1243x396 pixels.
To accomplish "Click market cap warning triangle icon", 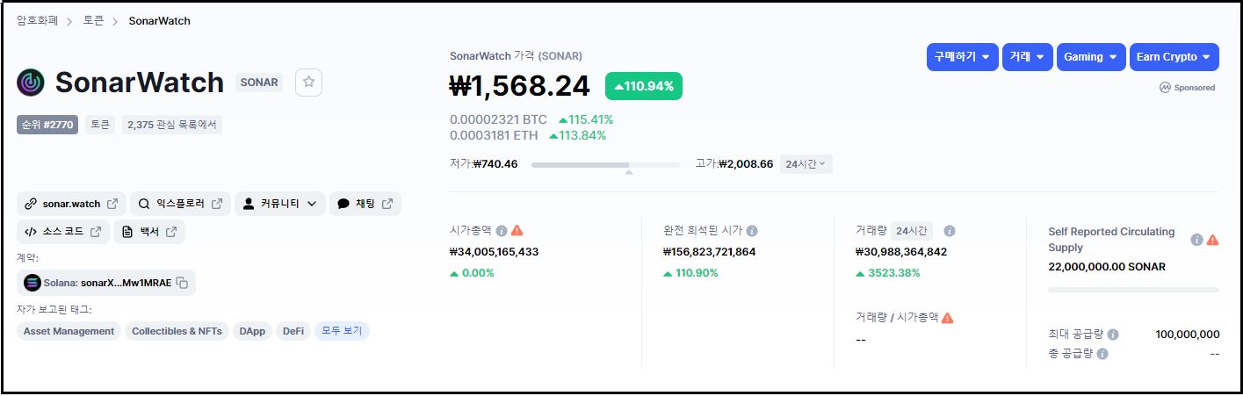I will (517, 230).
